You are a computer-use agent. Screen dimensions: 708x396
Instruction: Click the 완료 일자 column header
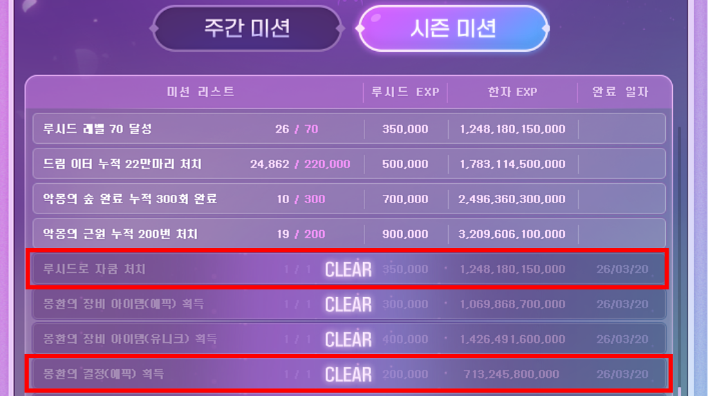click(620, 92)
